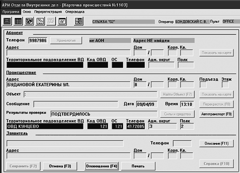Click the Время field 13:10
The image size is (240, 173).
[x=187, y=104]
